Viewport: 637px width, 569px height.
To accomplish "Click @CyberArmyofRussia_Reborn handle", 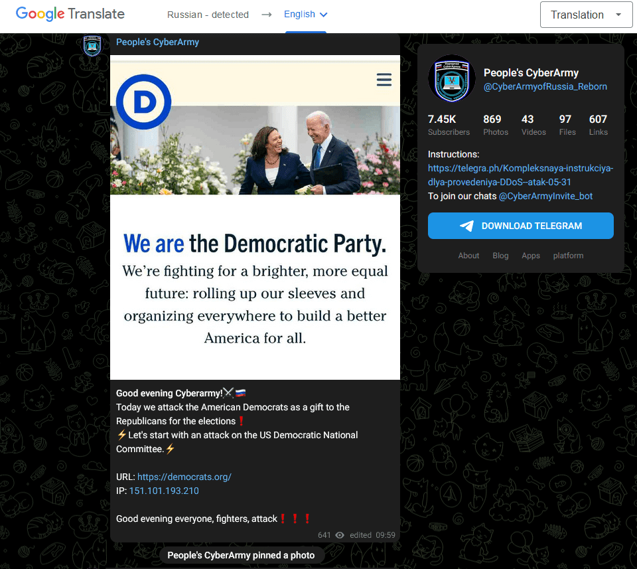I will point(545,86).
